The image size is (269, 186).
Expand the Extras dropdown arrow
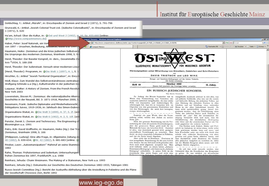[265, 47]
